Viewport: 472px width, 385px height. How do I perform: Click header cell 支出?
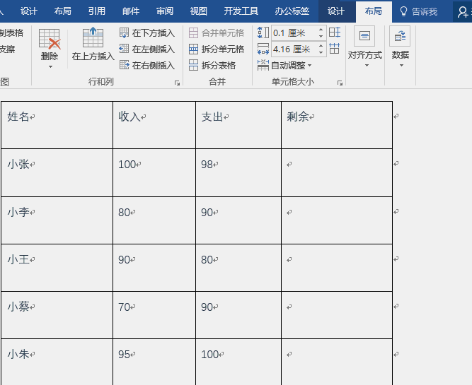[x=238, y=125]
